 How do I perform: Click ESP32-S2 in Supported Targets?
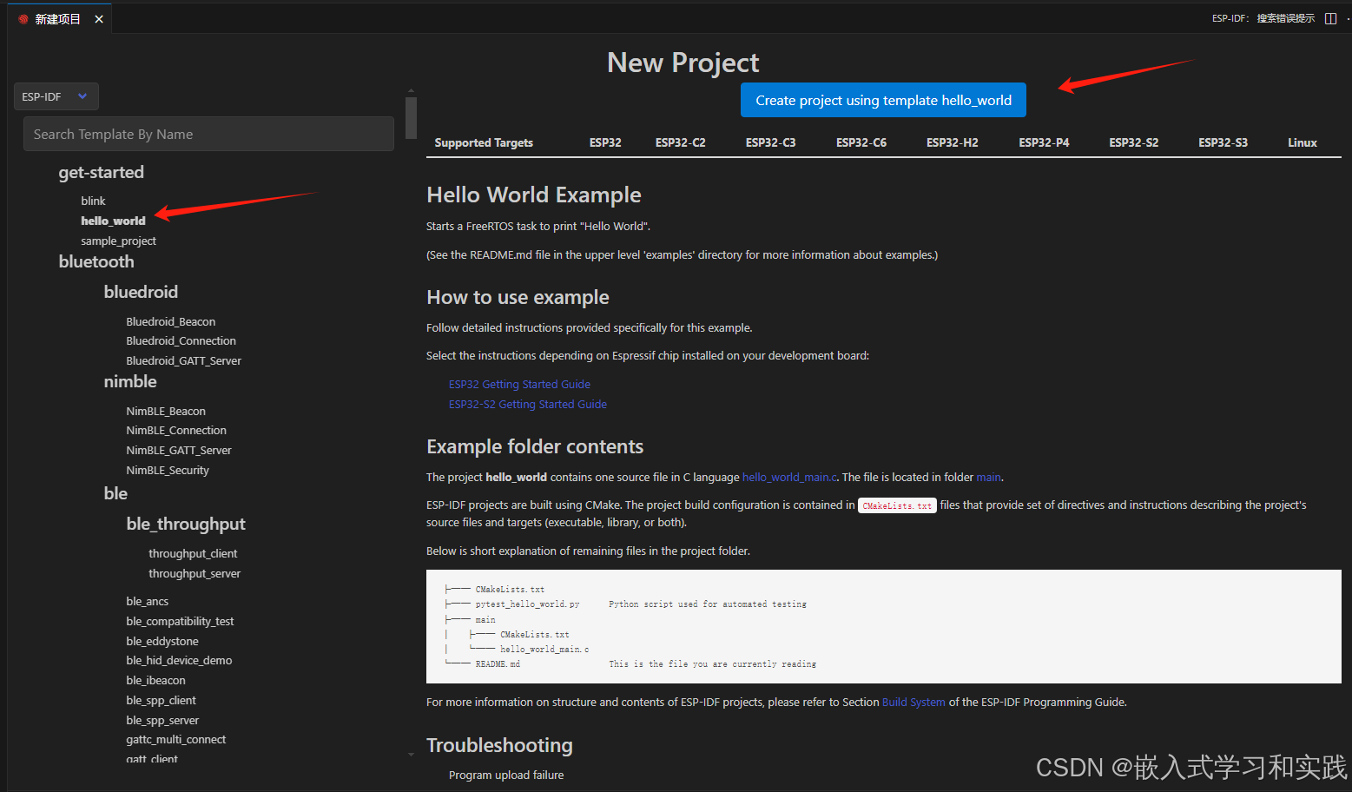coord(1133,142)
